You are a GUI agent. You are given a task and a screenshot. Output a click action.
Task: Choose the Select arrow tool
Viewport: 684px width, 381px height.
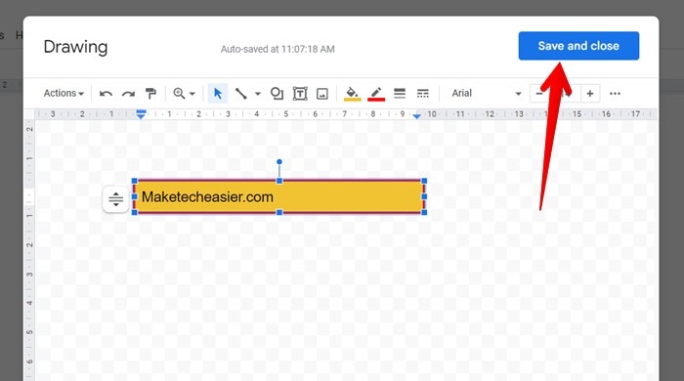tap(218, 93)
